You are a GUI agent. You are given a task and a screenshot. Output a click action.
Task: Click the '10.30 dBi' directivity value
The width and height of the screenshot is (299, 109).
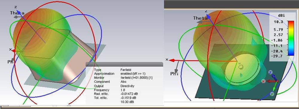(x=128, y=102)
